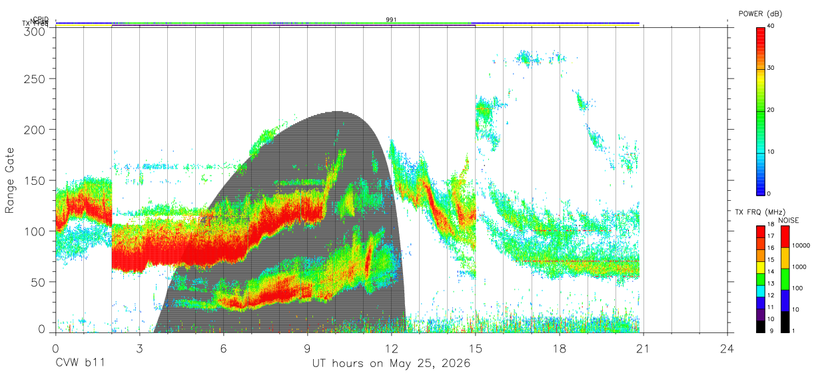Click the '300' range gate tick label
Screen dimensions: 818x377
(x=35, y=31)
